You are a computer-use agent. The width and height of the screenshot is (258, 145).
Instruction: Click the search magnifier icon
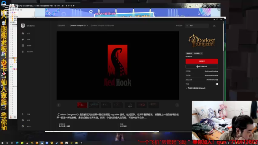pos(187,26)
